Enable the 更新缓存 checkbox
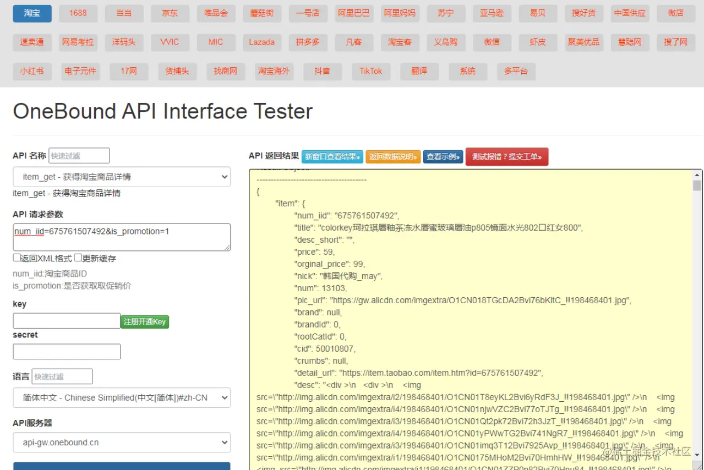704x470 pixels. (x=78, y=258)
